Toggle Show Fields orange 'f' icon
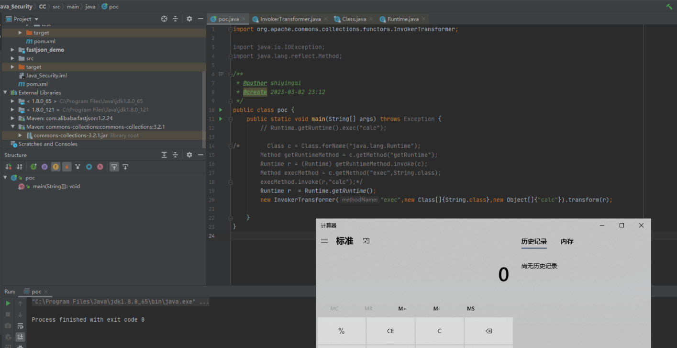677x348 pixels. (55, 167)
